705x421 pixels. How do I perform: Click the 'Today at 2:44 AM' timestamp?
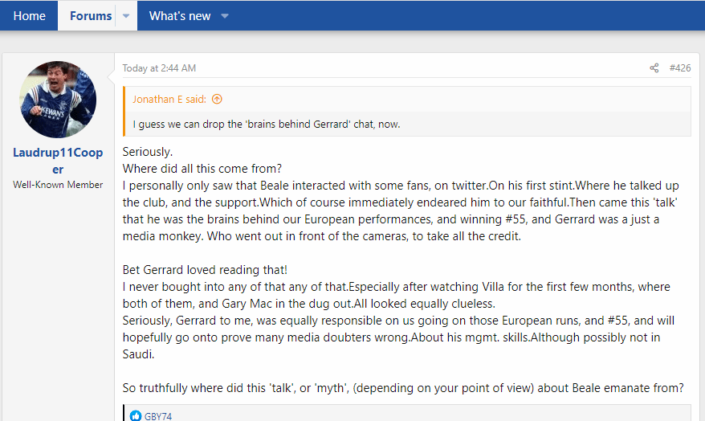click(159, 68)
